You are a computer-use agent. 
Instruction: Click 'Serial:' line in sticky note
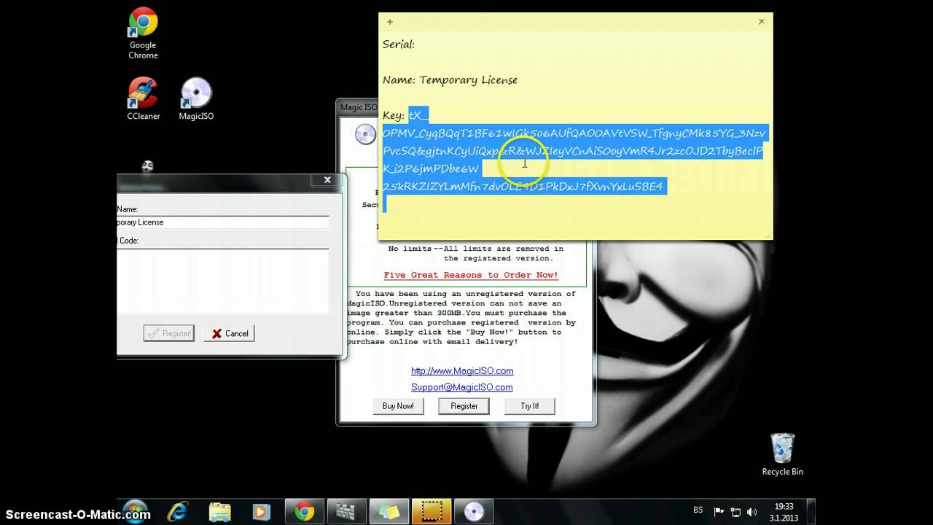tap(399, 44)
